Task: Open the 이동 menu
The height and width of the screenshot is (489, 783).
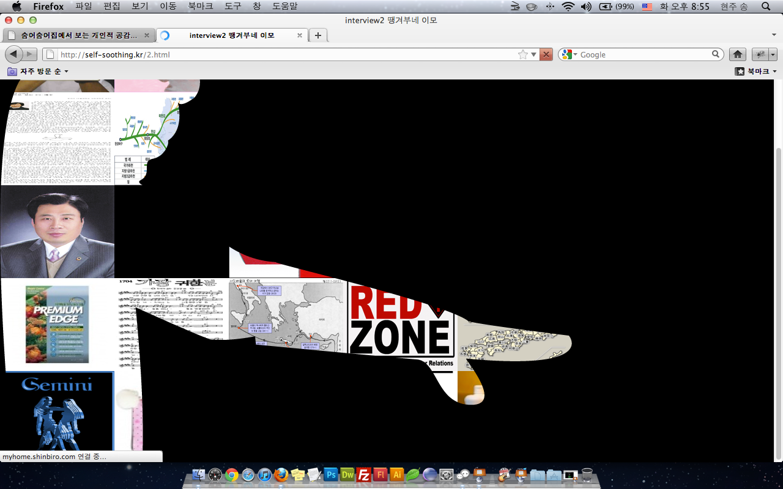Action: (168, 6)
